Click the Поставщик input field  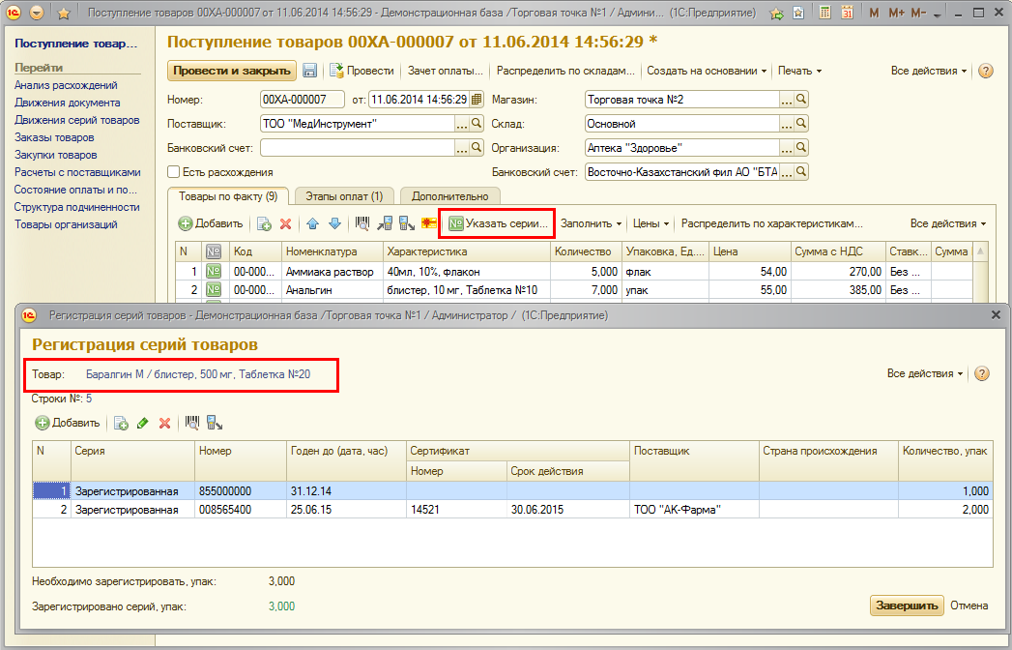tap(358, 124)
